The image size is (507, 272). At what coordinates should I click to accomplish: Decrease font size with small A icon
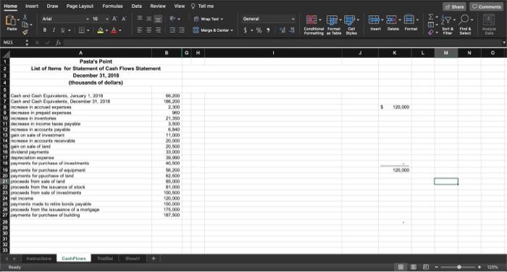(x=124, y=19)
